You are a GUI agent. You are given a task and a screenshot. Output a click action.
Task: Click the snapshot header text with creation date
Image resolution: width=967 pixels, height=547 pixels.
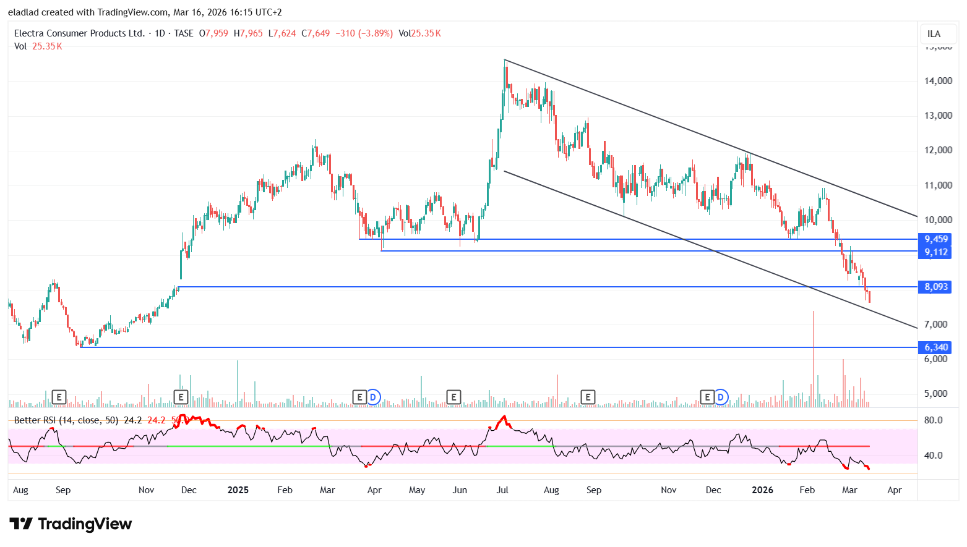(145, 12)
